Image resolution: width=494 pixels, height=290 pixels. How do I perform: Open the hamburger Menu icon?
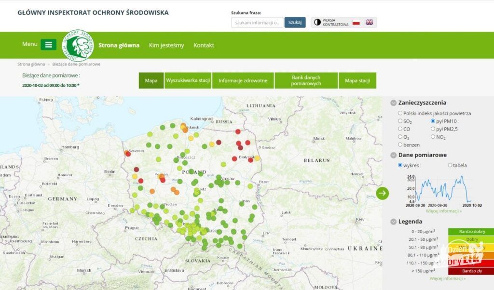click(x=48, y=45)
